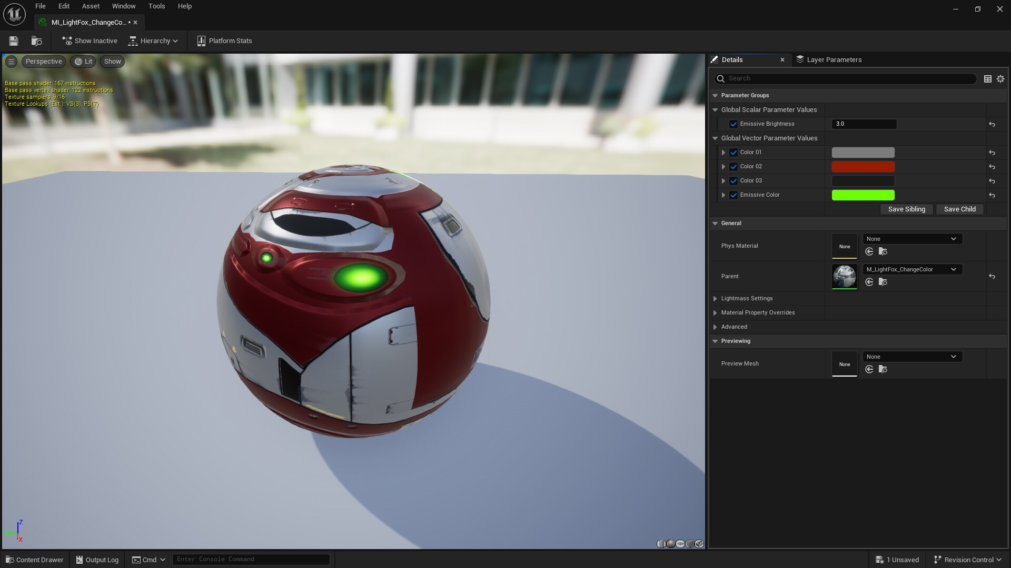Open the viewport options hamburger menu
This screenshot has width=1011, height=568.
pyautogui.click(x=11, y=61)
